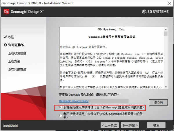Click the 正在完成安装 step label

(x=17, y=70)
